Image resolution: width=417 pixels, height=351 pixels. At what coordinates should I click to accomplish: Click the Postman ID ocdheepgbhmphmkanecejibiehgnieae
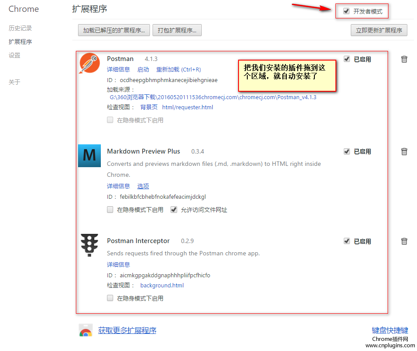169,80
